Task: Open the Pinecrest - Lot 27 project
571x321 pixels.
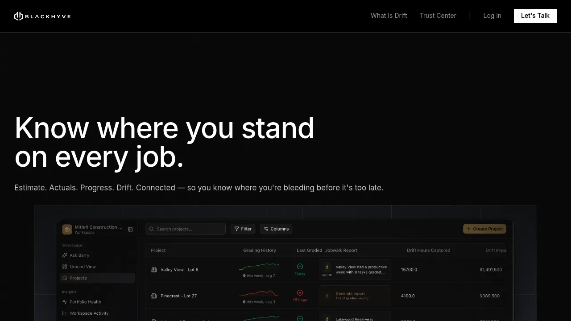Action: click(x=178, y=296)
